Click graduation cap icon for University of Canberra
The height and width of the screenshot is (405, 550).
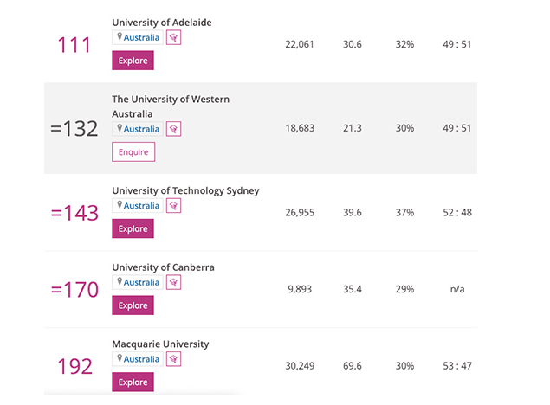tap(174, 283)
